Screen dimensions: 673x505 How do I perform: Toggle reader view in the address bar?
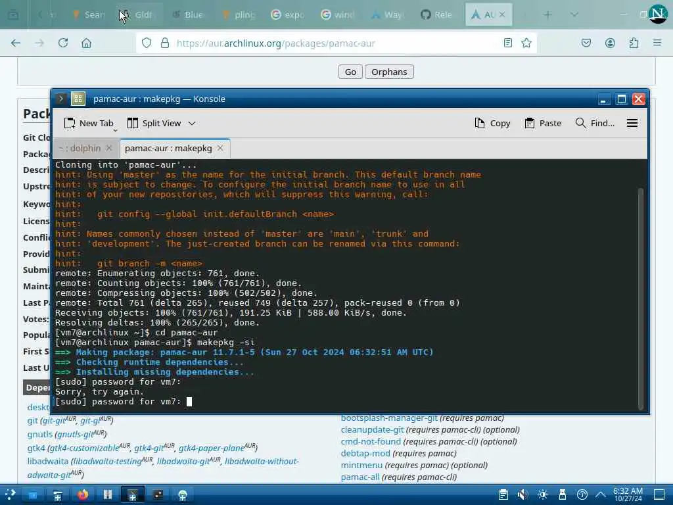508,43
